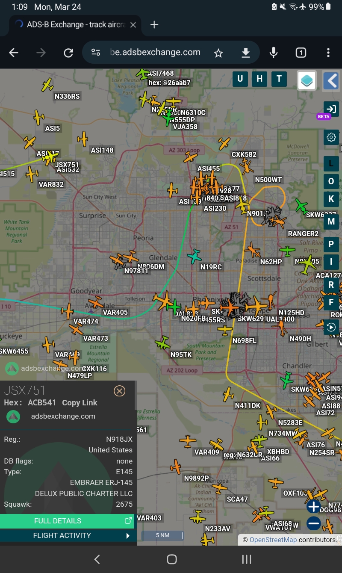Zoom out with the minus button
This screenshot has width=342, height=573.
313,523
